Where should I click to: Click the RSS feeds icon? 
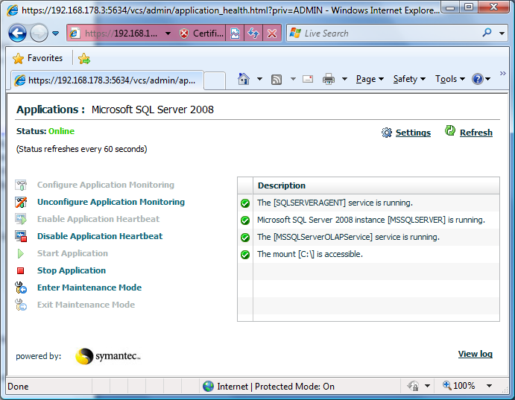coord(277,79)
